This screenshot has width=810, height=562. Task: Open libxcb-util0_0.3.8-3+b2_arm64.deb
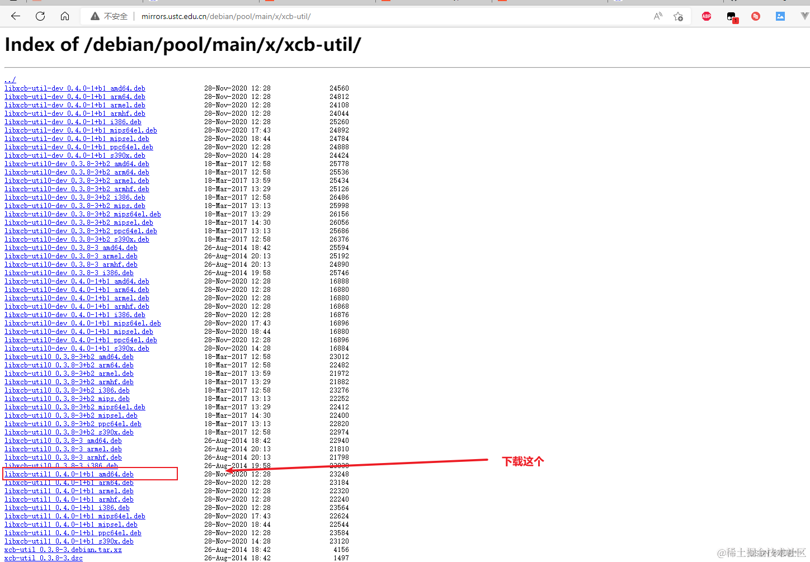(69, 365)
